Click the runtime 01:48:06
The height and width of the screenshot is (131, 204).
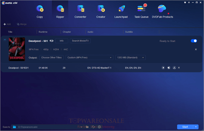click(x=43, y=68)
